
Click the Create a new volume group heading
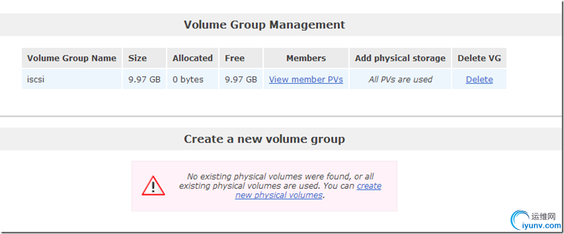(264, 139)
